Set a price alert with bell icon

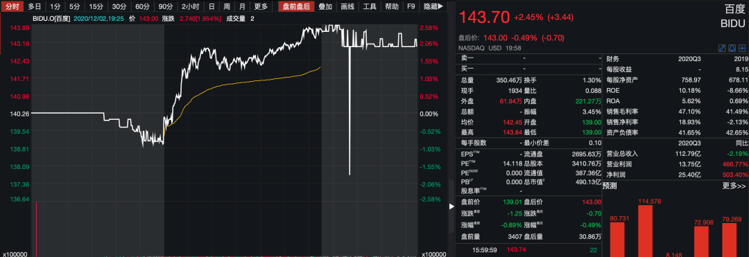tap(732, 48)
